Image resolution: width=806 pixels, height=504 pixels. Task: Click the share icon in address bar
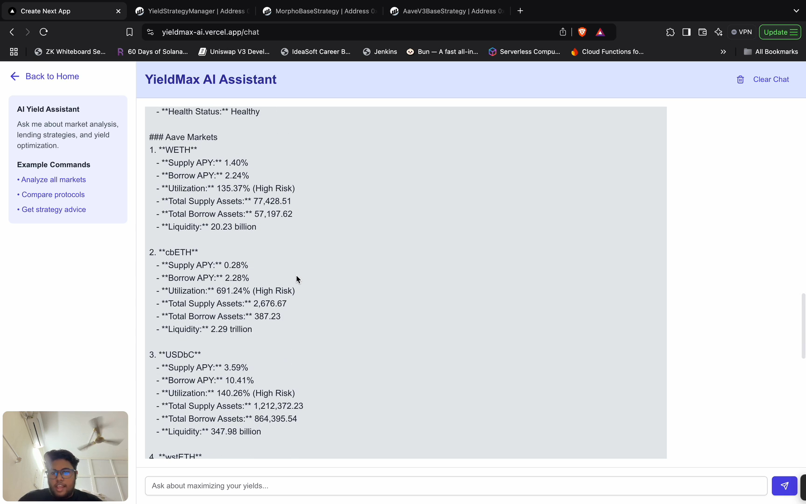click(x=563, y=32)
